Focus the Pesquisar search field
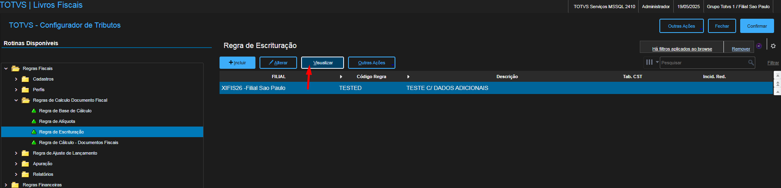Image resolution: width=781 pixels, height=188 pixels. (x=703, y=63)
